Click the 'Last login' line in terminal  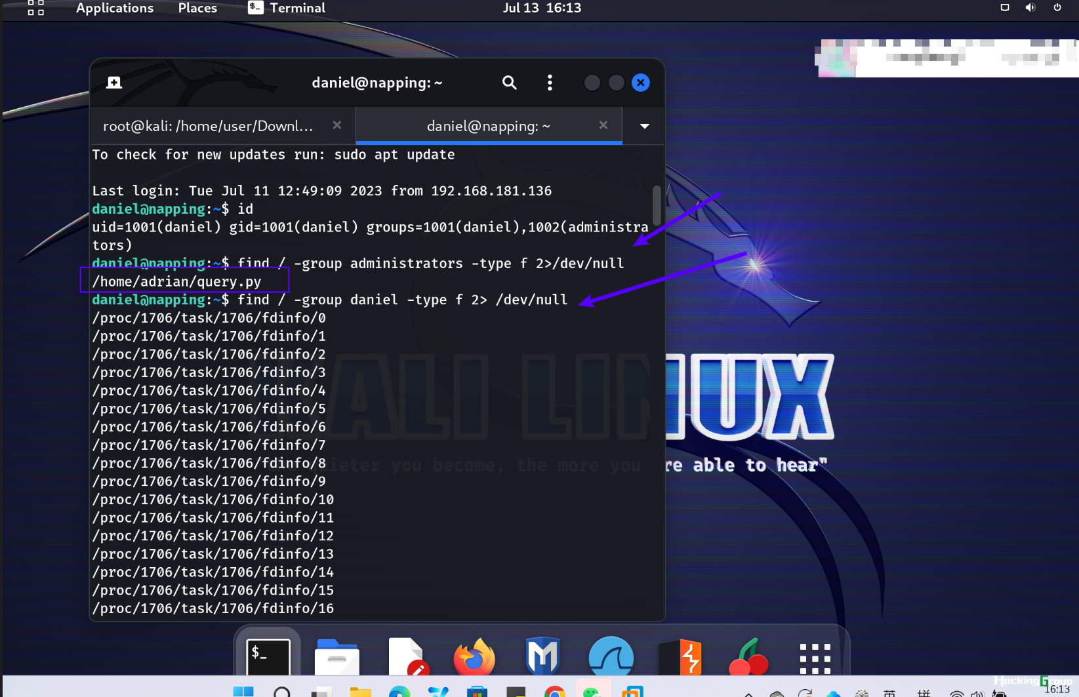322,191
